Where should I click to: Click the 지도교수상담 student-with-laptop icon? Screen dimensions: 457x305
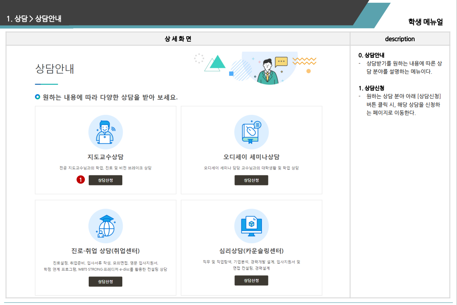106,132
